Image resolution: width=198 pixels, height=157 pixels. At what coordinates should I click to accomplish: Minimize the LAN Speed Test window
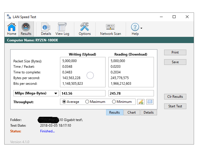161,17
